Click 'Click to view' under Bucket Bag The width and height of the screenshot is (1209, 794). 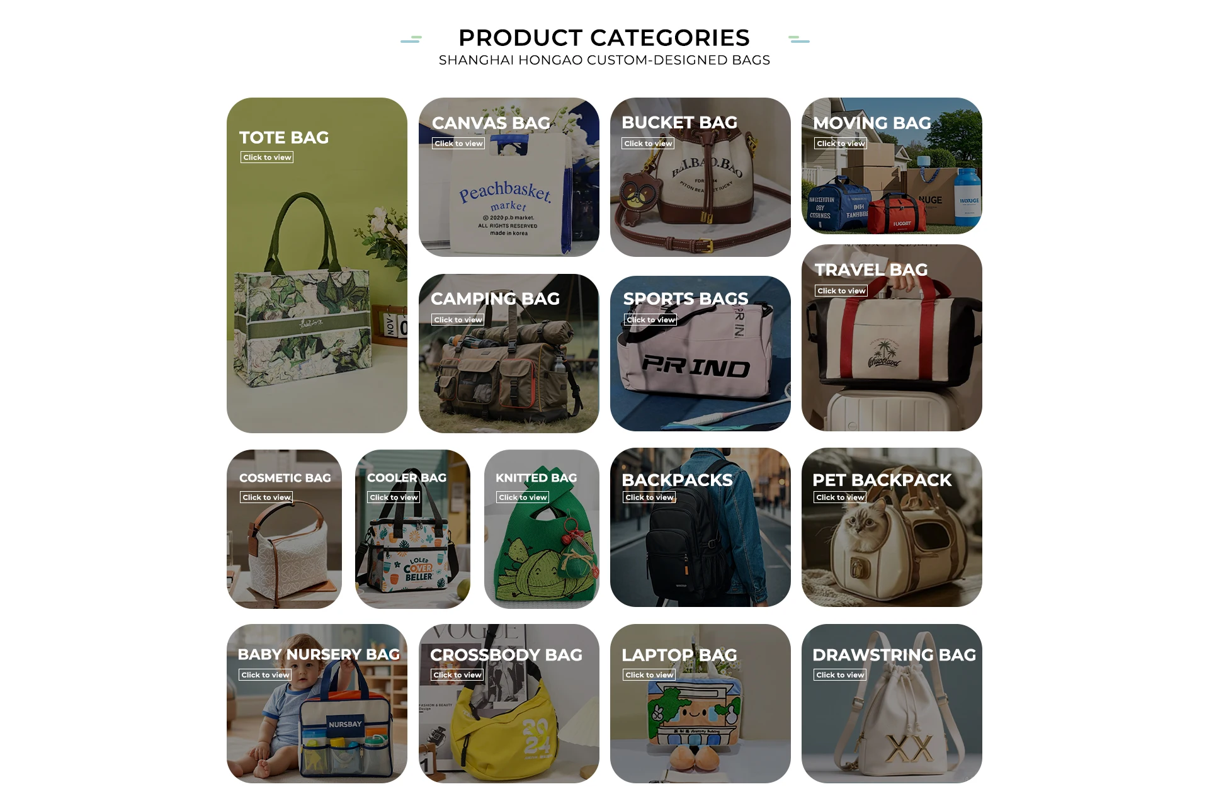point(648,144)
